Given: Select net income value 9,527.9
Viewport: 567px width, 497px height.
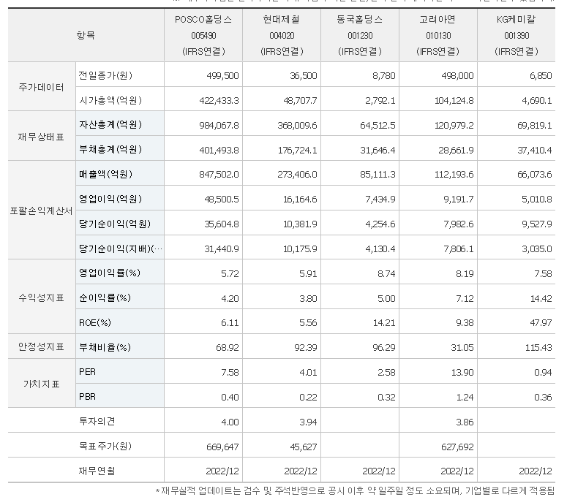Looking at the screenshot, I should click(x=536, y=224).
